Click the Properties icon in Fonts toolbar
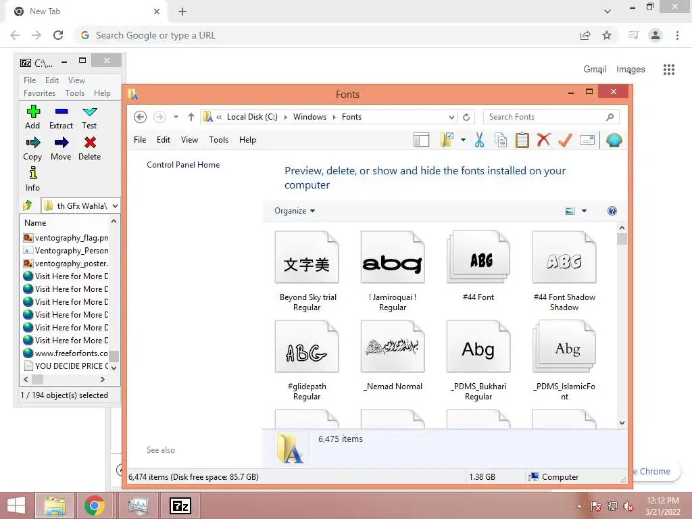Image resolution: width=692 pixels, height=519 pixels. pos(587,140)
